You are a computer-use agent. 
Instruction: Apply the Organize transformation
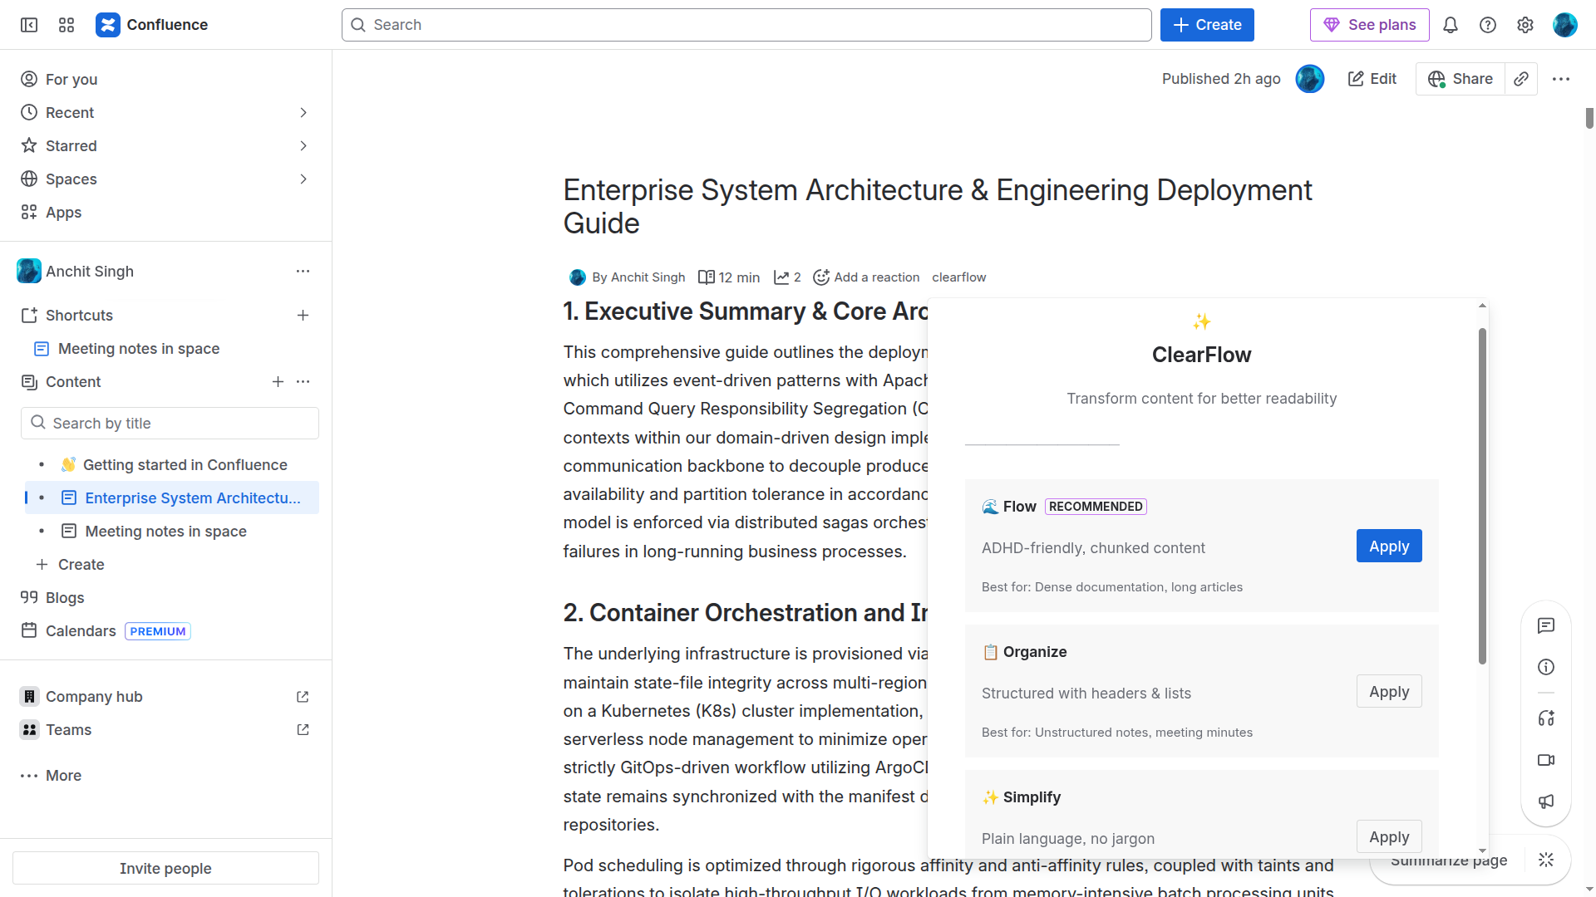pos(1388,691)
